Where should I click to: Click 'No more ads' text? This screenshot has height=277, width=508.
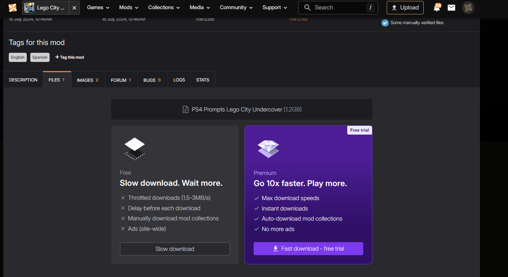coord(278,229)
